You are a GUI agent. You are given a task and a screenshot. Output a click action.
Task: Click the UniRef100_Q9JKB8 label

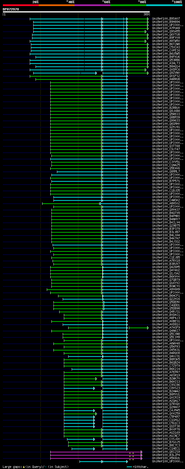(166, 111)
